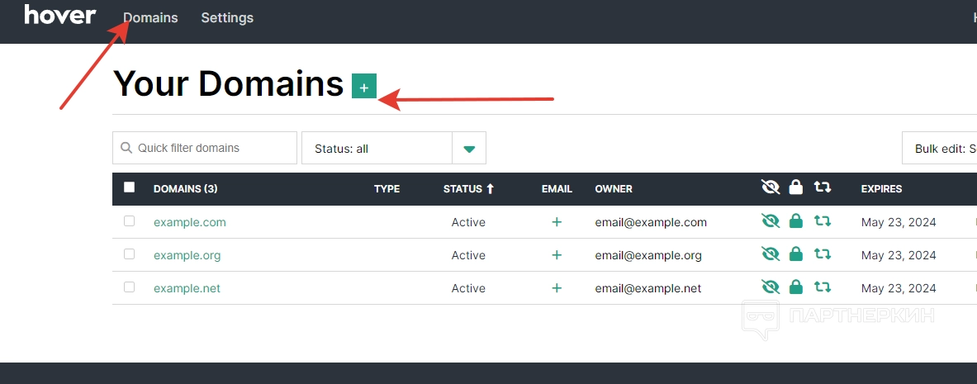Add email for example.com via plus icon

[557, 222]
